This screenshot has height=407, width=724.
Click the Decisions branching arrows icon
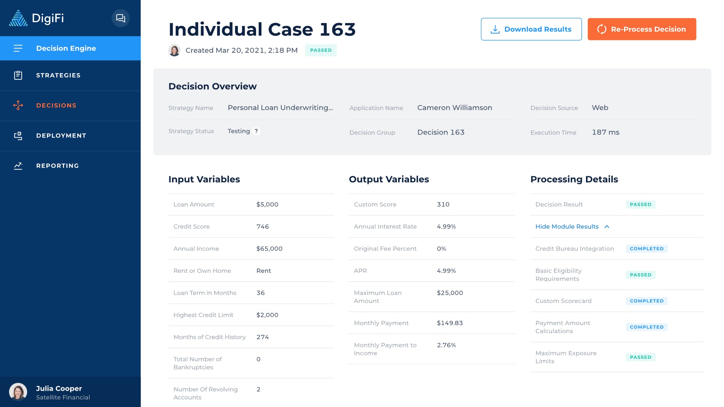click(x=18, y=106)
